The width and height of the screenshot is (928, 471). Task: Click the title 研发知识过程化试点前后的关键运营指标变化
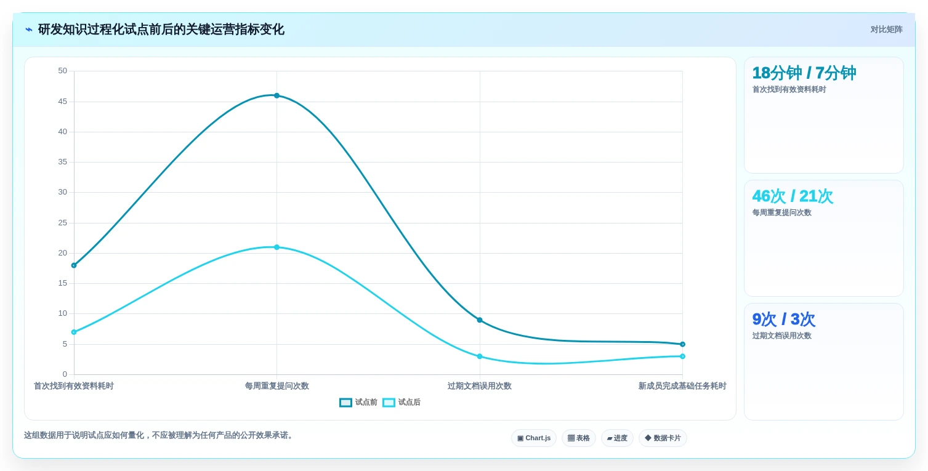point(161,30)
